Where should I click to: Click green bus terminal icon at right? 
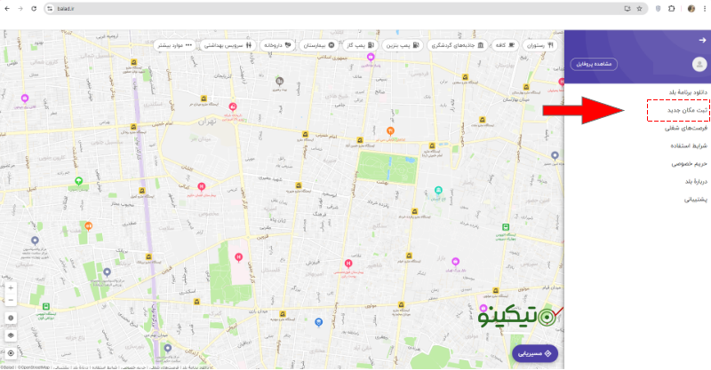point(506,227)
